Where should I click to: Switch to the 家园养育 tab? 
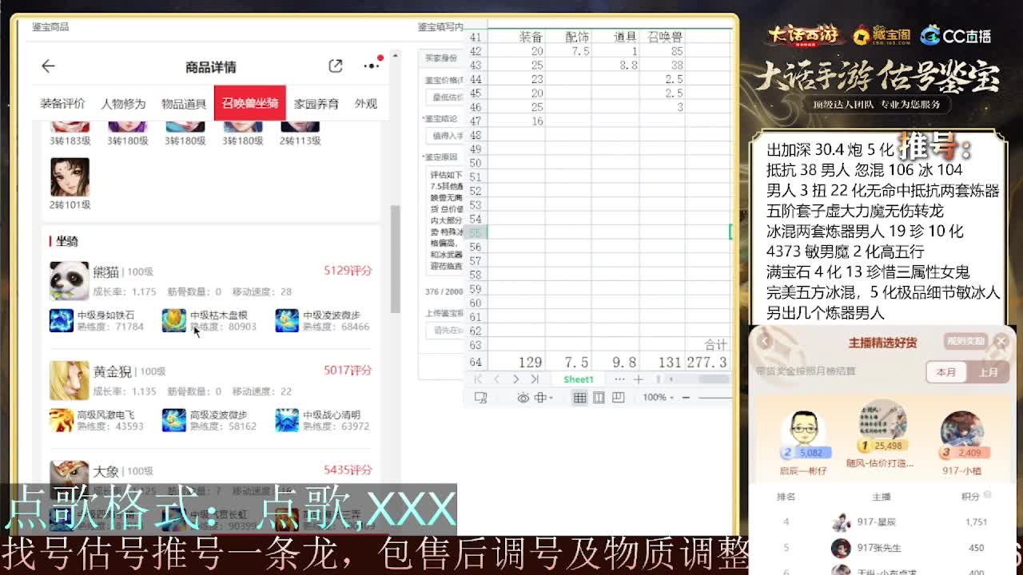pyautogui.click(x=316, y=104)
